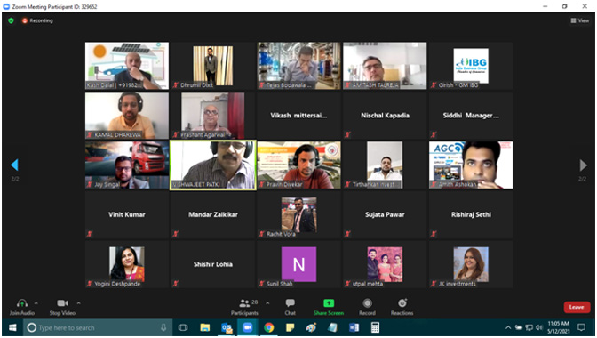Expand the arrow next to Participants

(267, 303)
